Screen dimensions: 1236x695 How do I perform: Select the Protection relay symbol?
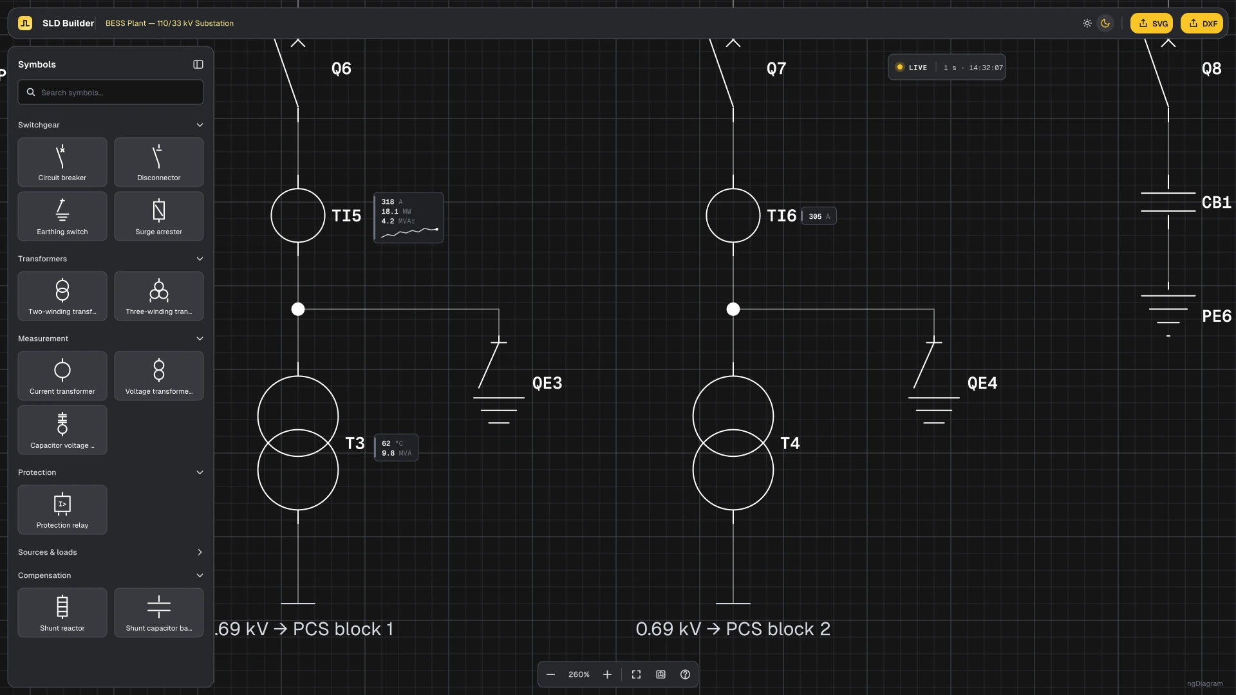62,510
